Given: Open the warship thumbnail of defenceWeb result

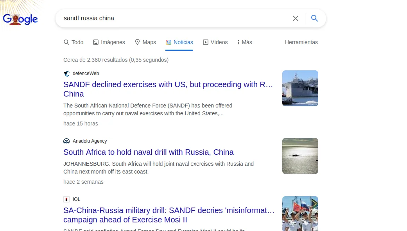Looking at the screenshot, I should pos(300,88).
